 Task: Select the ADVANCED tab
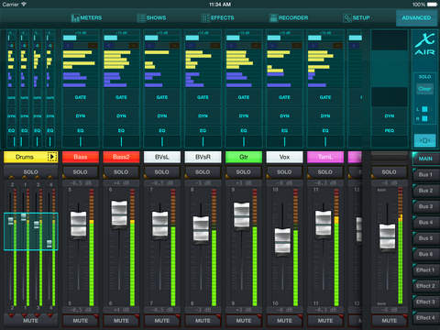(x=416, y=18)
